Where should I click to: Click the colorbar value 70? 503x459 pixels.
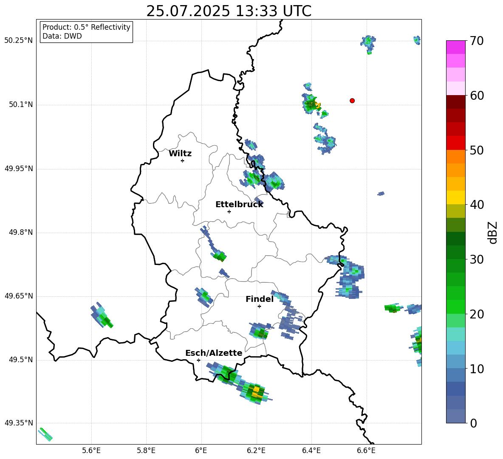pyautogui.click(x=477, y=41)
